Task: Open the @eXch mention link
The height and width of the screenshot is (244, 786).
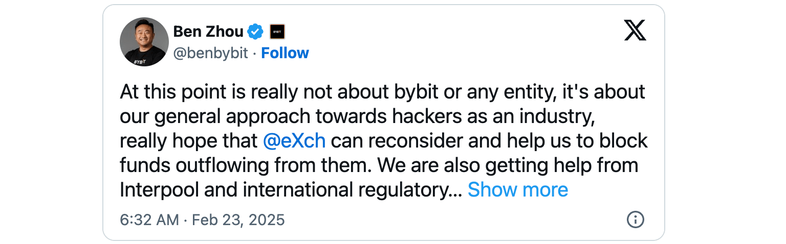Action: [294, 141]
